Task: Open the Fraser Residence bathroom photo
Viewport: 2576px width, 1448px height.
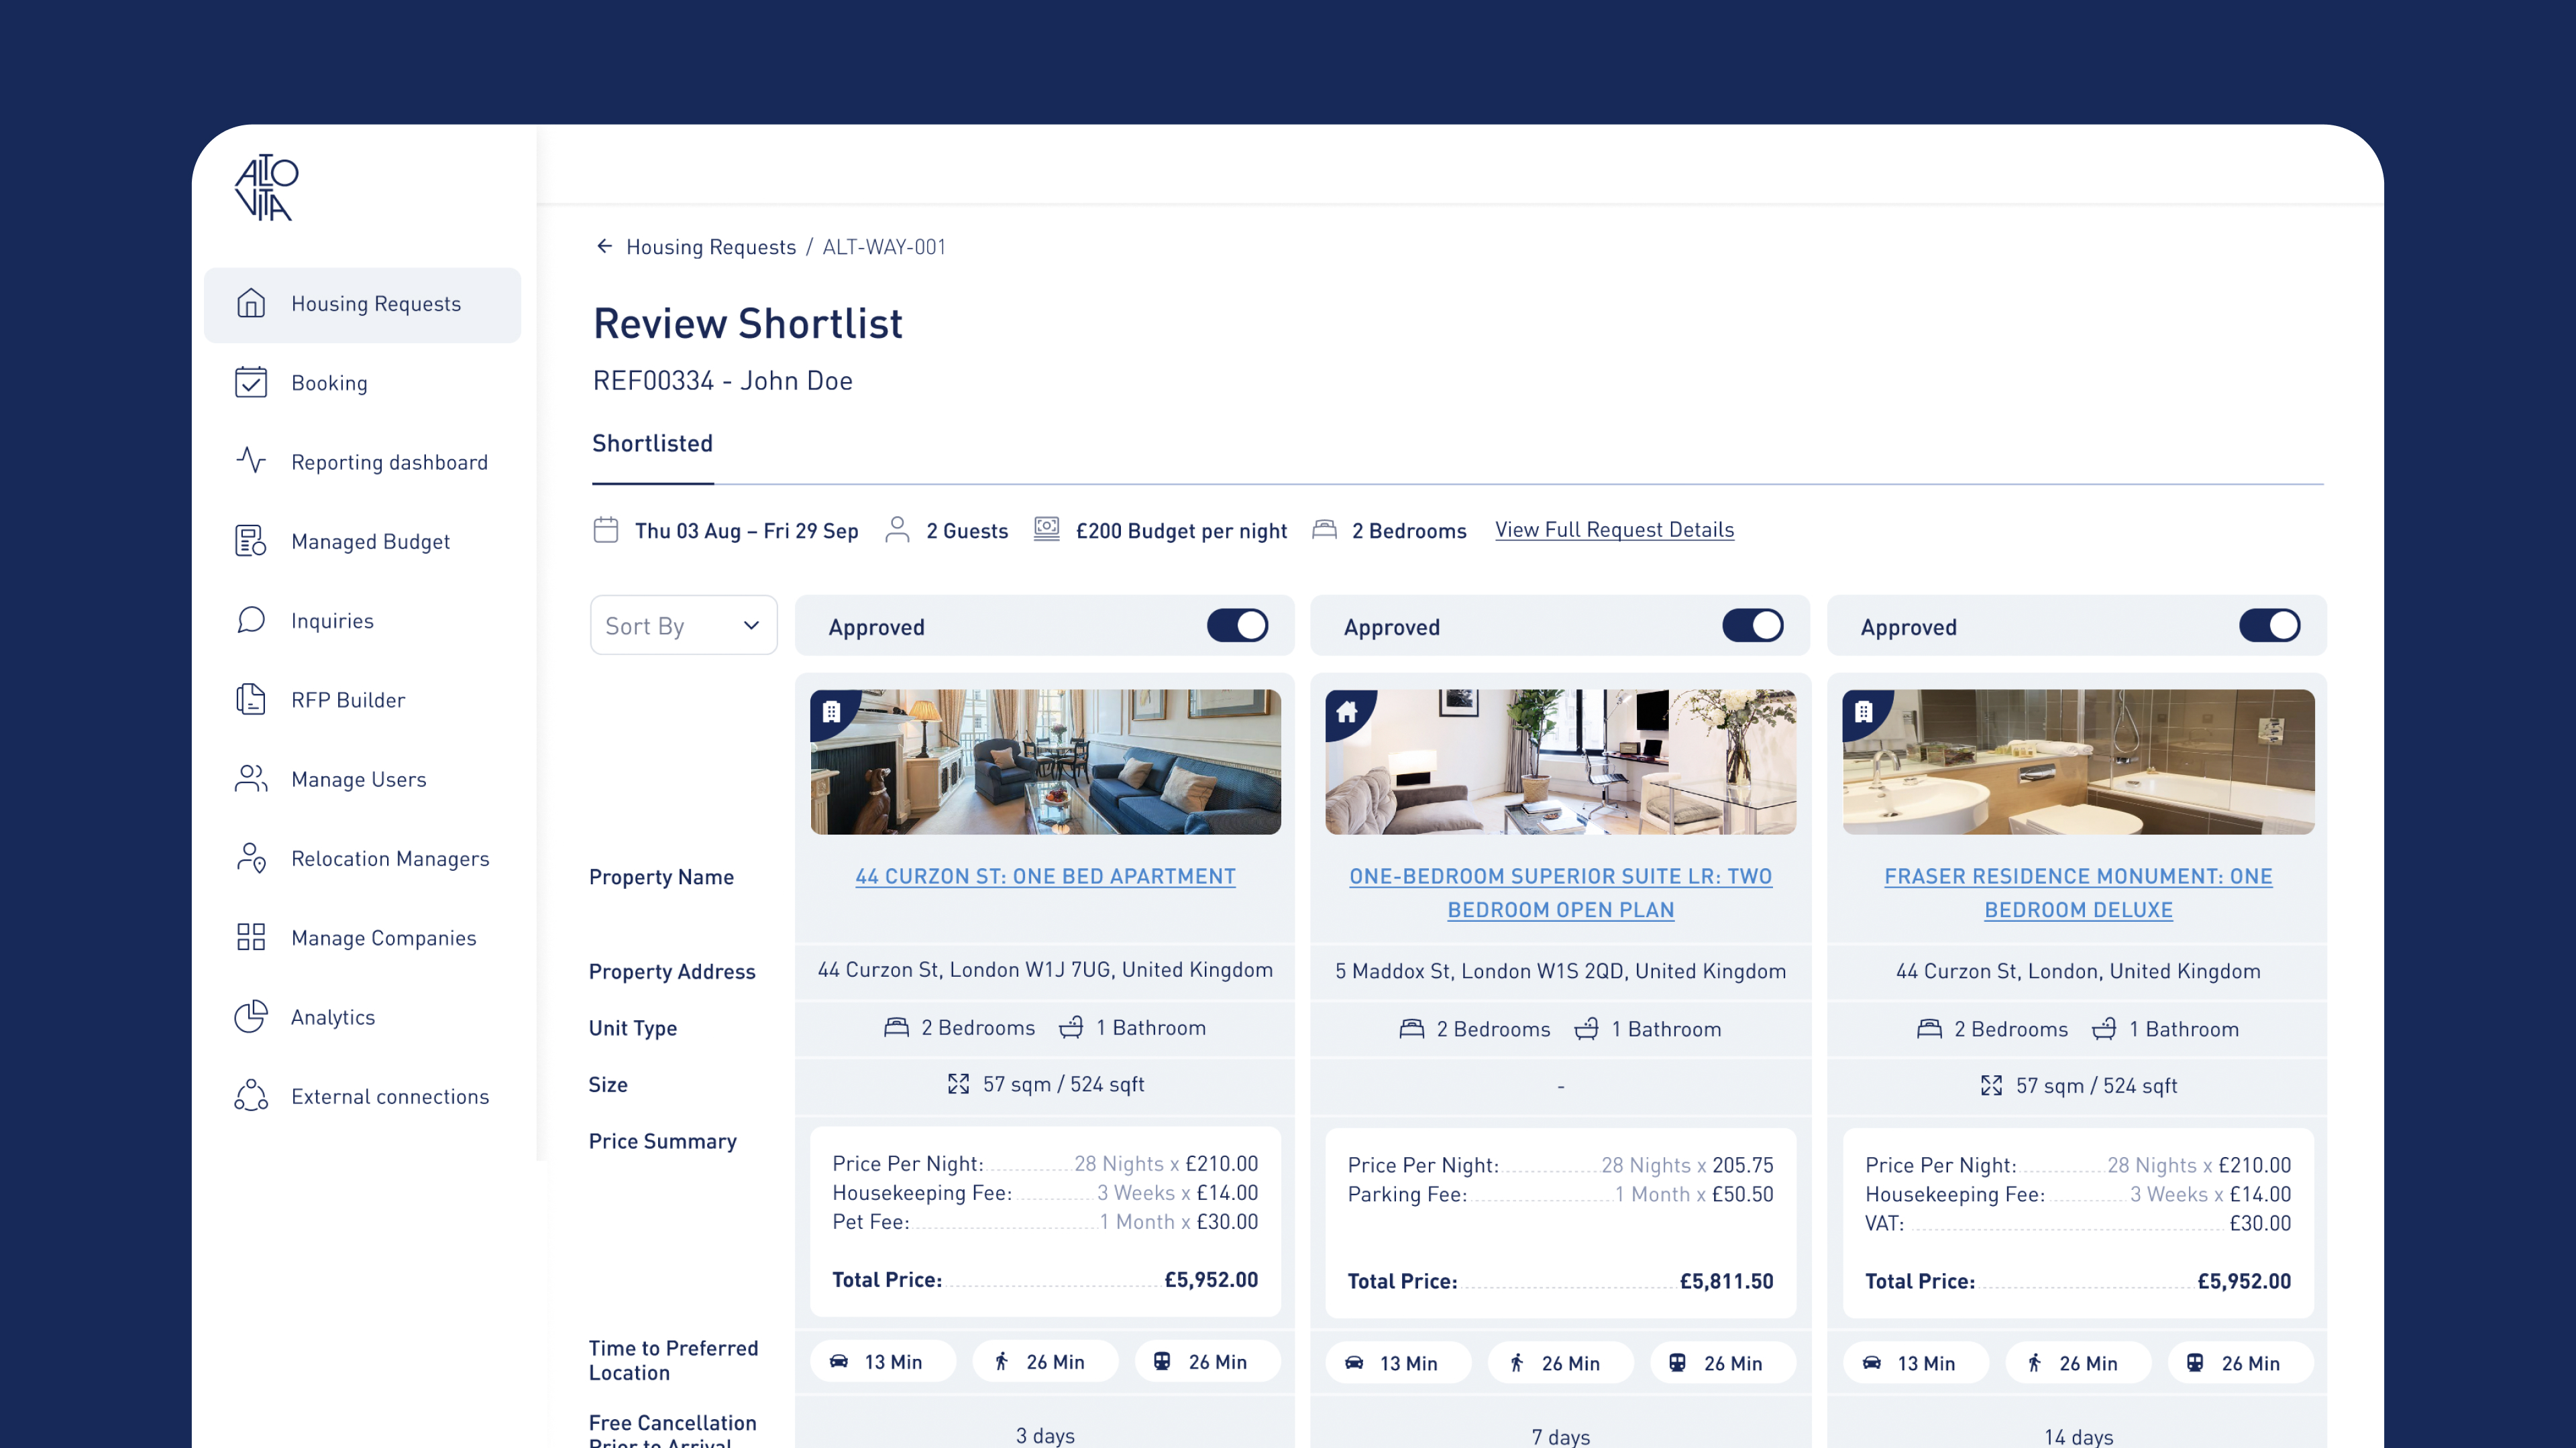Action: [x=2078, y=762]
